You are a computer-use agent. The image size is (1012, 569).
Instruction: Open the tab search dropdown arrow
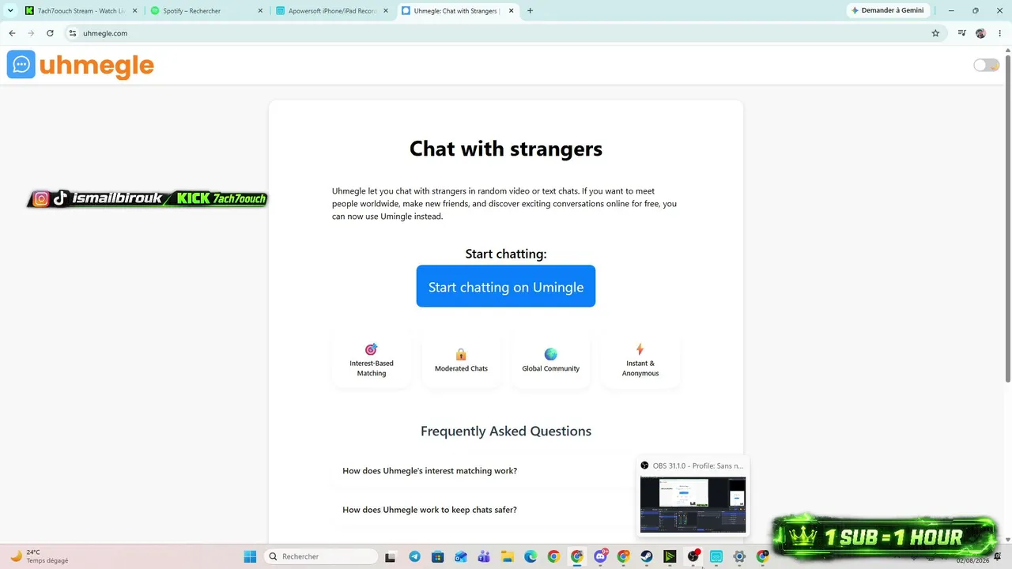pos(10,11)
